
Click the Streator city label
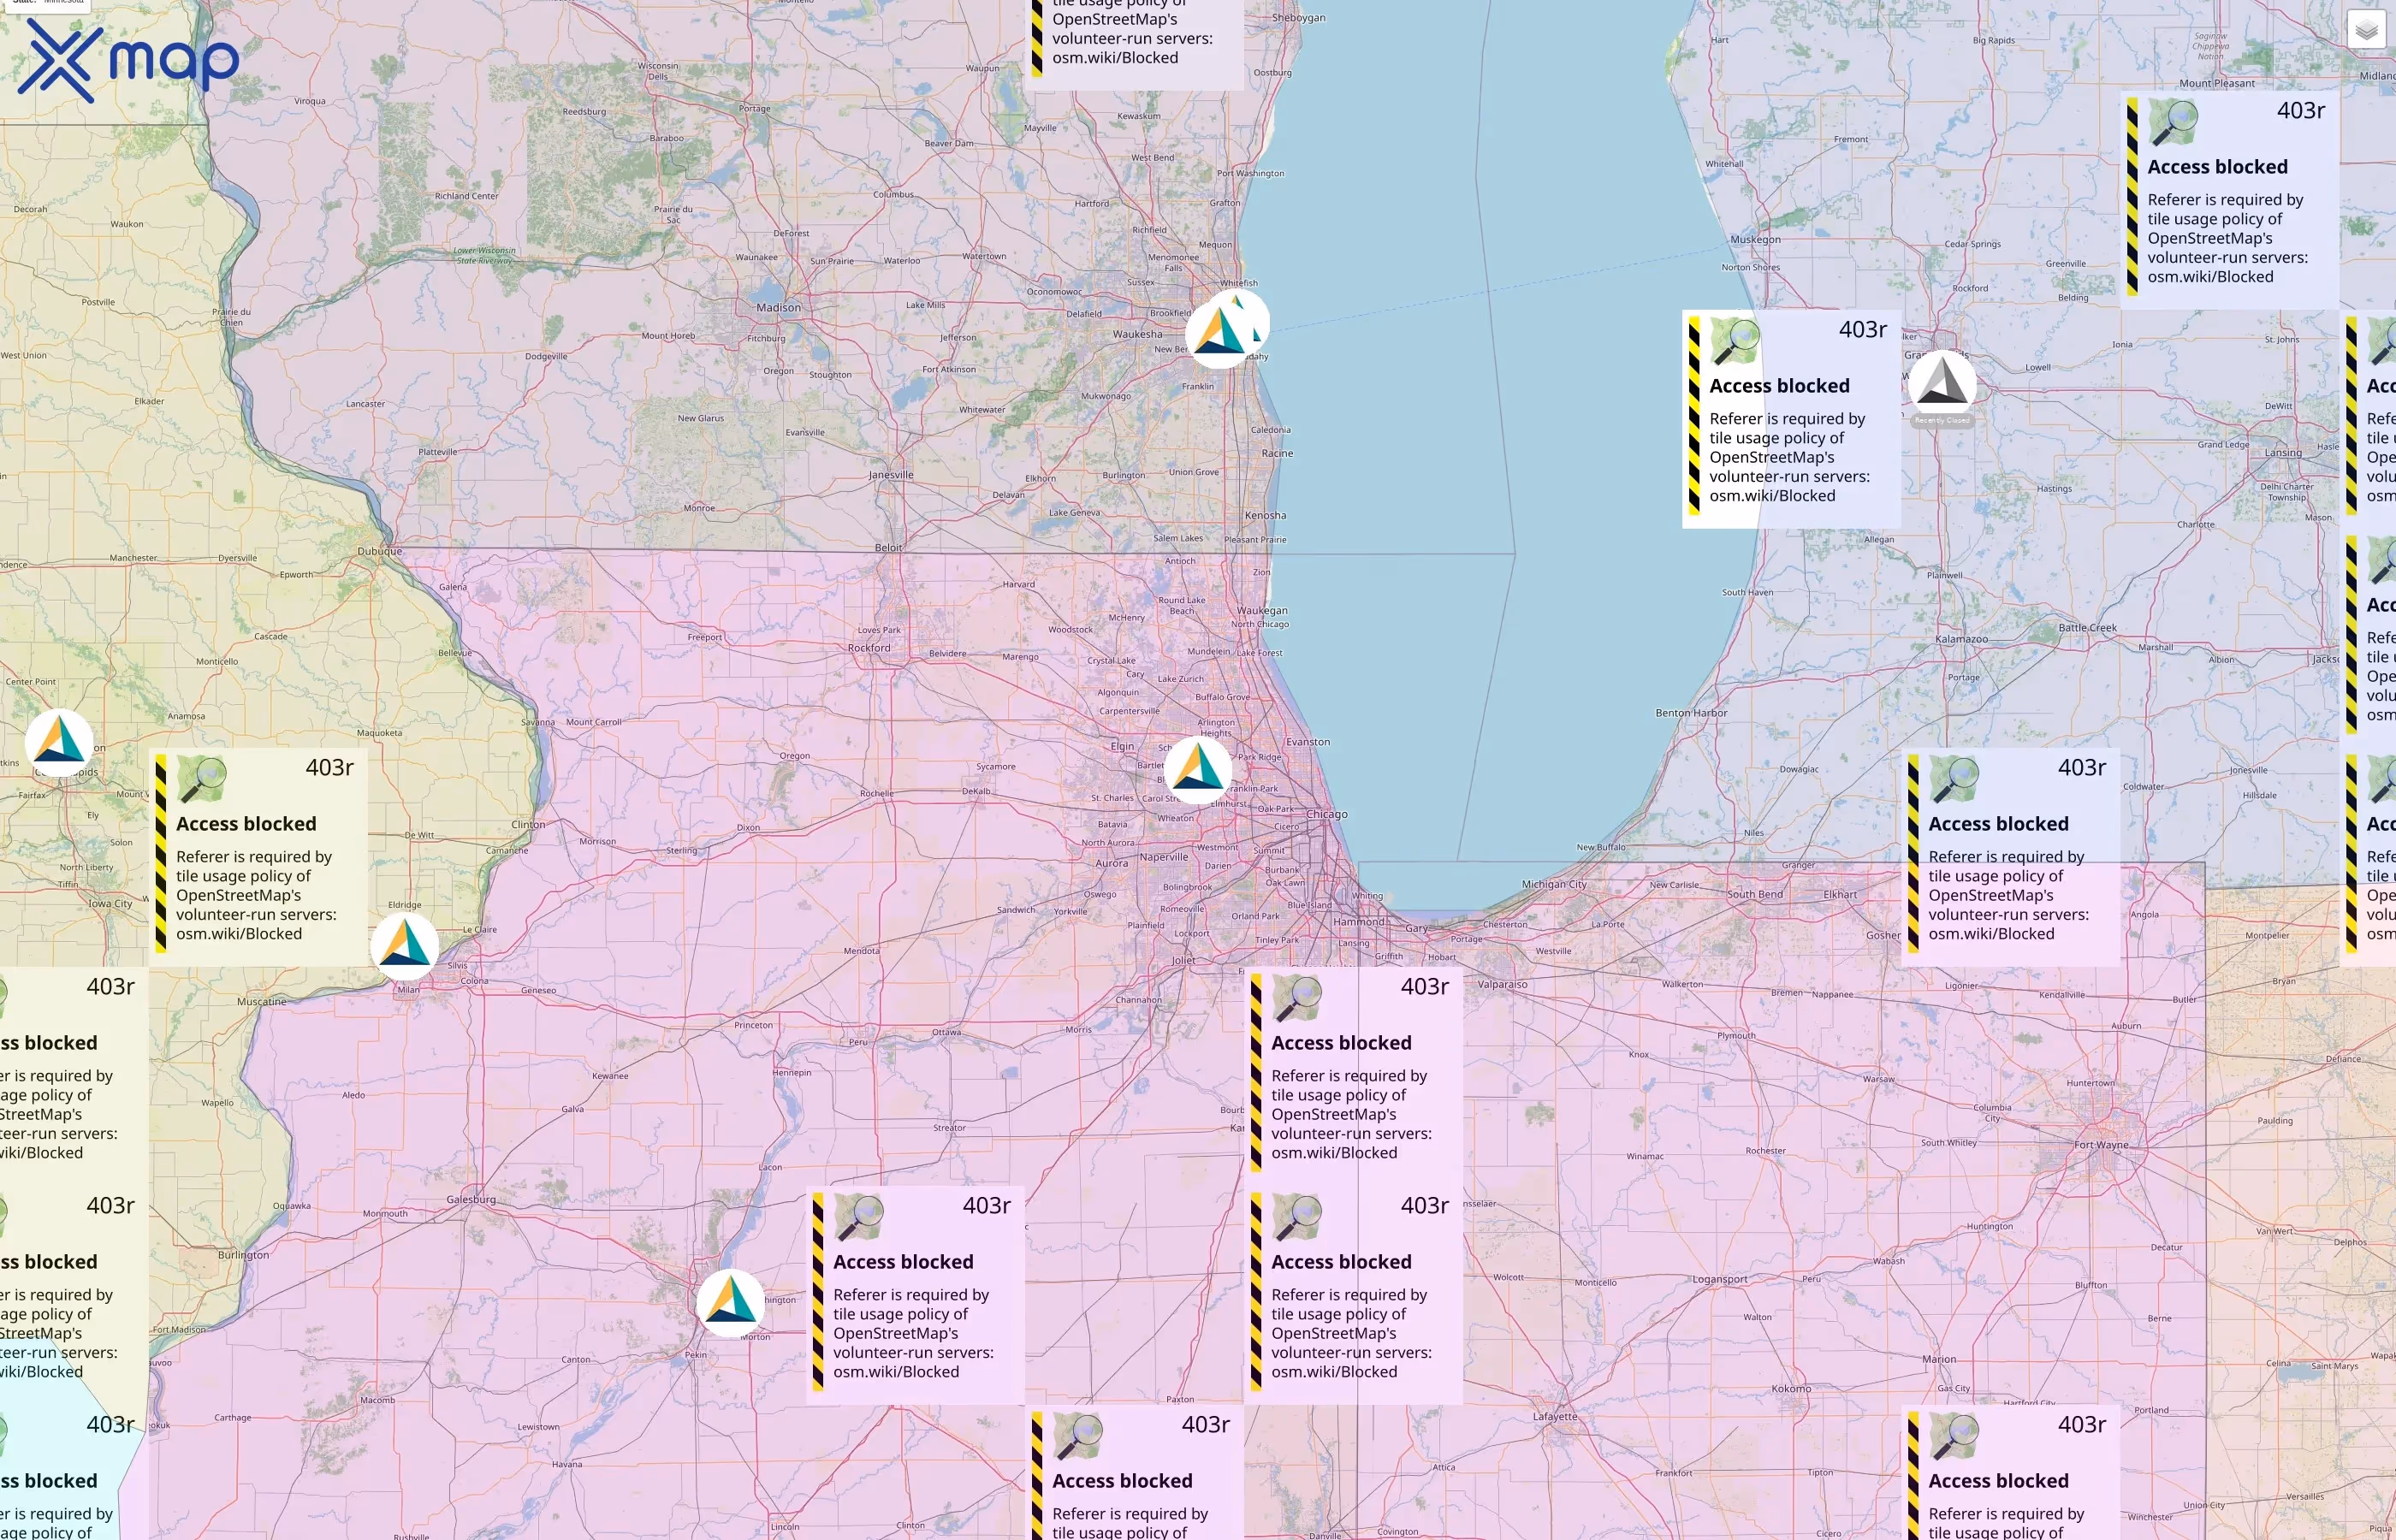point(950,1128)
